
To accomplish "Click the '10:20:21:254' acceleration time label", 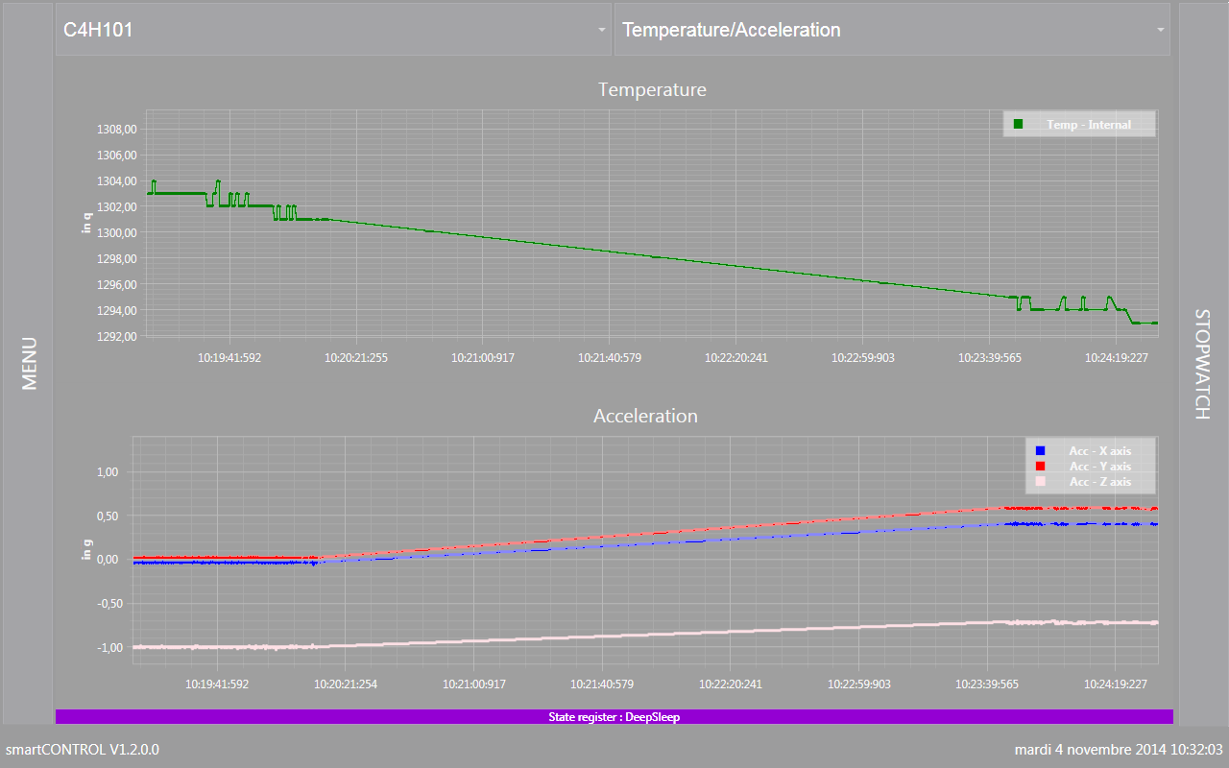I will 347,684.
